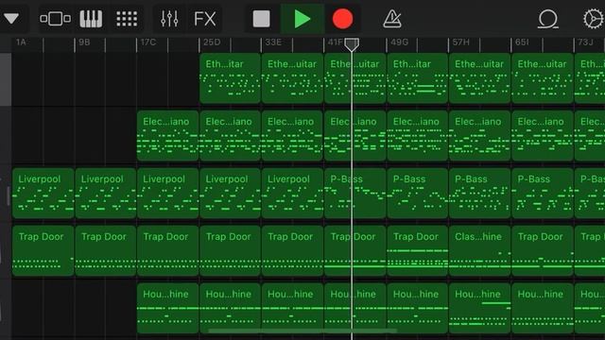Jump to section marker 57H

pyautogui.click(x=461, y=42)
